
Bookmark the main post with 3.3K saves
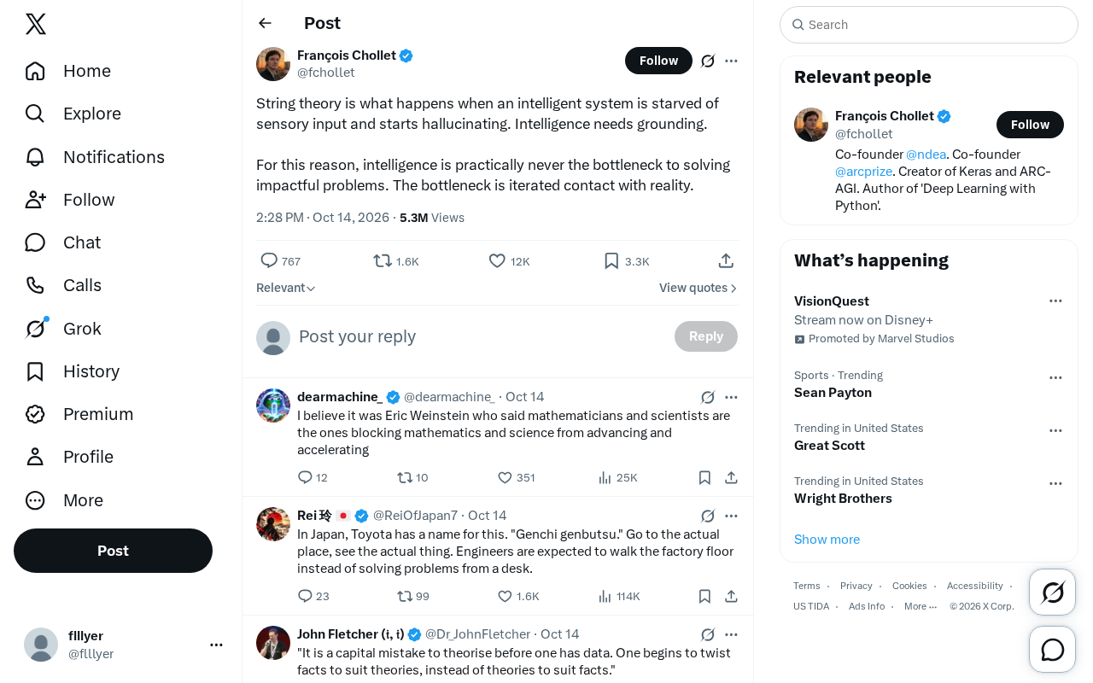611,260
